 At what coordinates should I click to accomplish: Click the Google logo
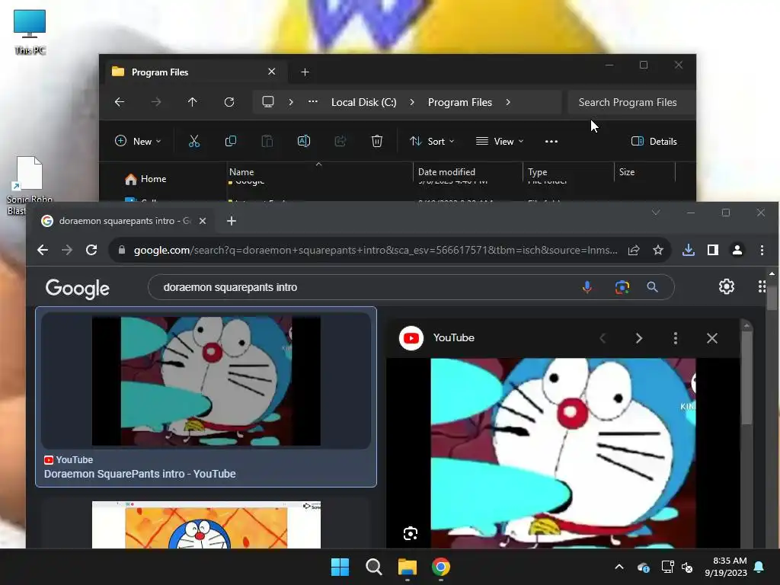[77, 288]
